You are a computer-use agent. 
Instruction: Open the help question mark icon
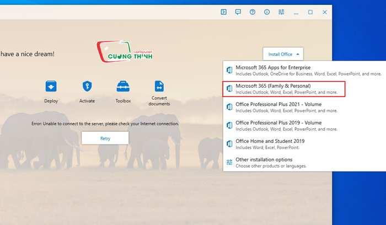(253, 12)
